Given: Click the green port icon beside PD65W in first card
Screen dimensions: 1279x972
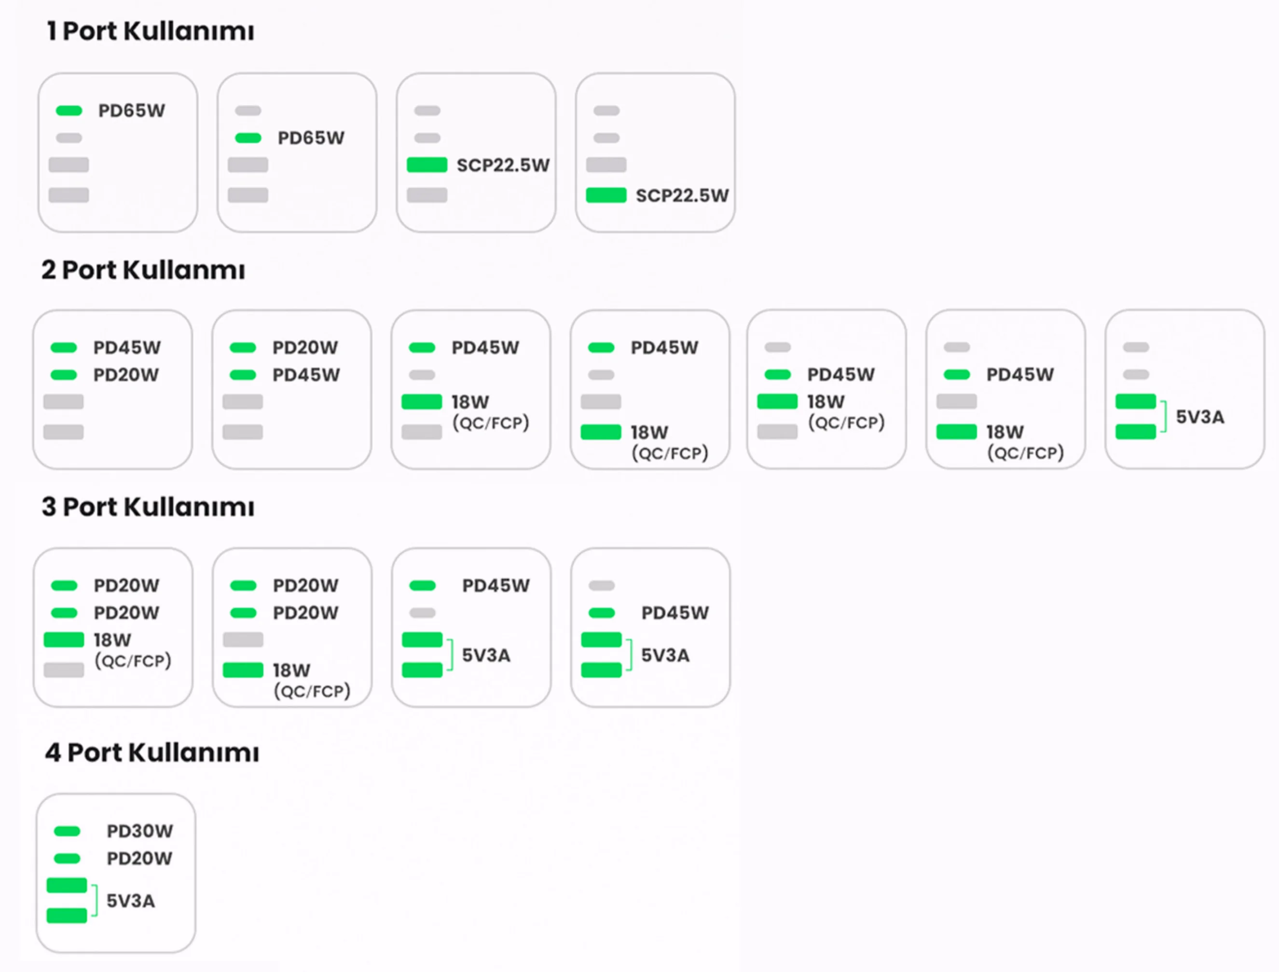Looking at the screenshot, I should click(69, 110).
